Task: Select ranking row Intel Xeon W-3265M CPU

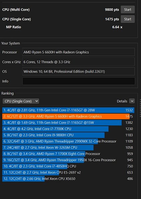Action: pyautogui.click(x=68, y=148)
